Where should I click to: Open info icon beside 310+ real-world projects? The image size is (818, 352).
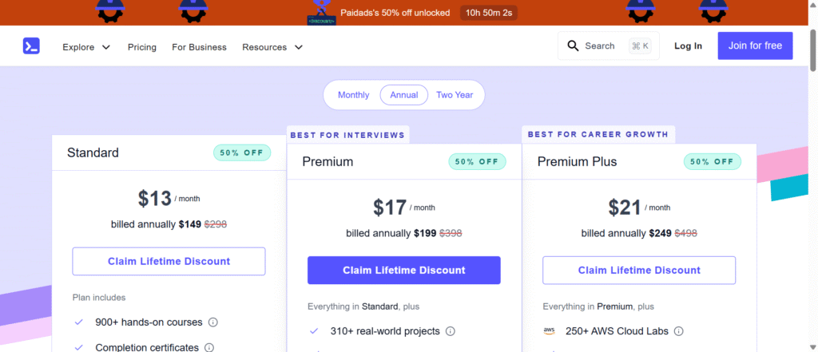pos(450,331)
